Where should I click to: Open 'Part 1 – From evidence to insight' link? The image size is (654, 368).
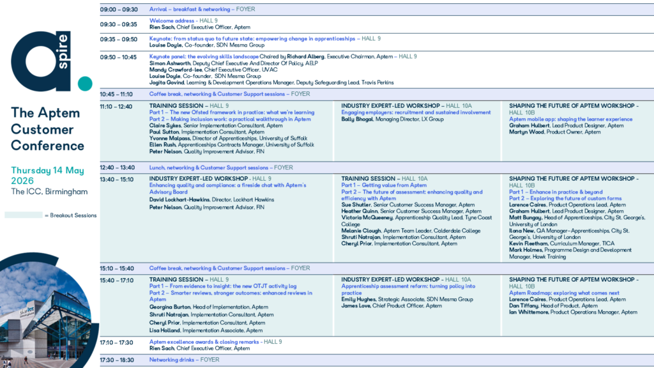tap(223, 286)
